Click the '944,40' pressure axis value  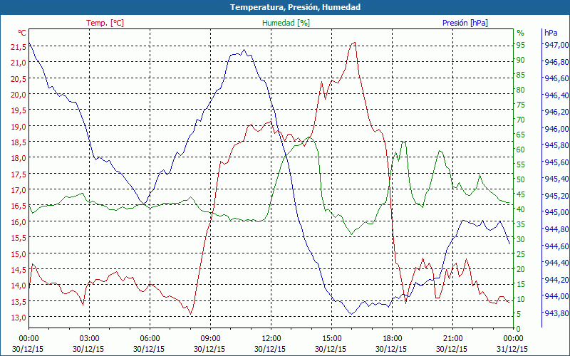point(556,263)
